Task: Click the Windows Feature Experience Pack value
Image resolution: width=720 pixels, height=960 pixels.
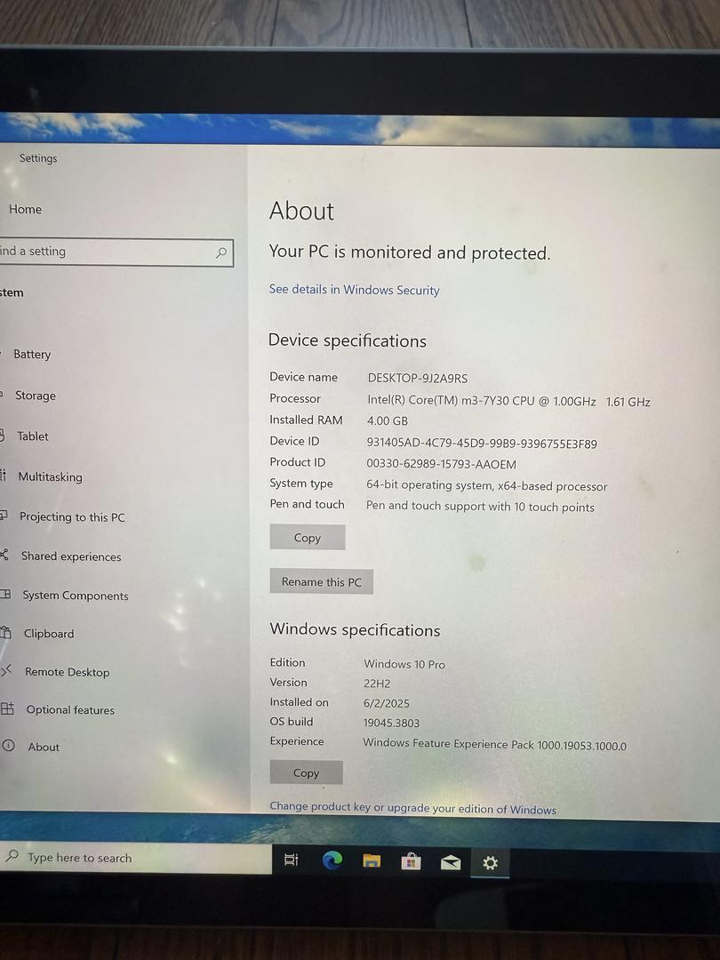Action: tap(495, 745)
